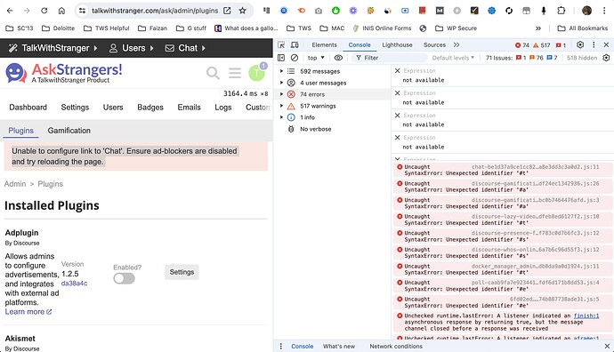614x352 pixels.
Task: Click the AskStrangers logo
Action: 64,73
